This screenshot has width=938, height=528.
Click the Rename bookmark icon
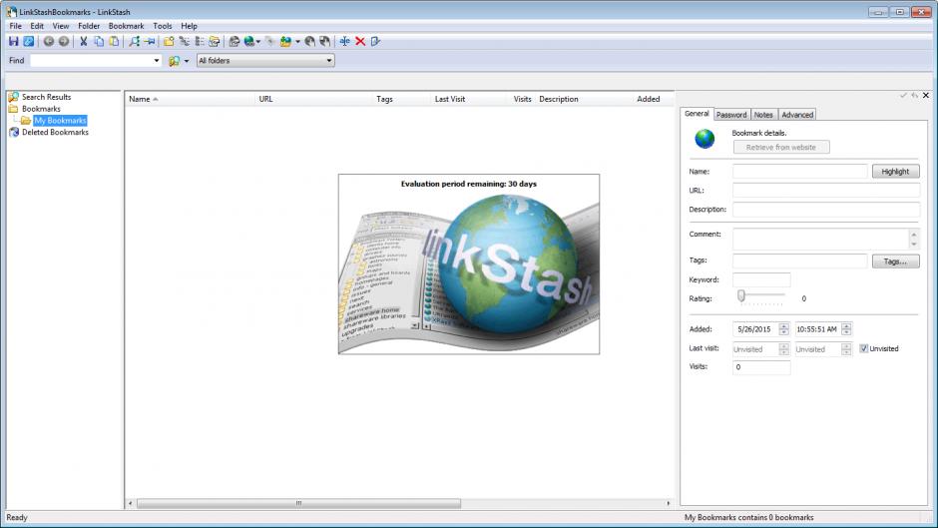tap(345, 41)
